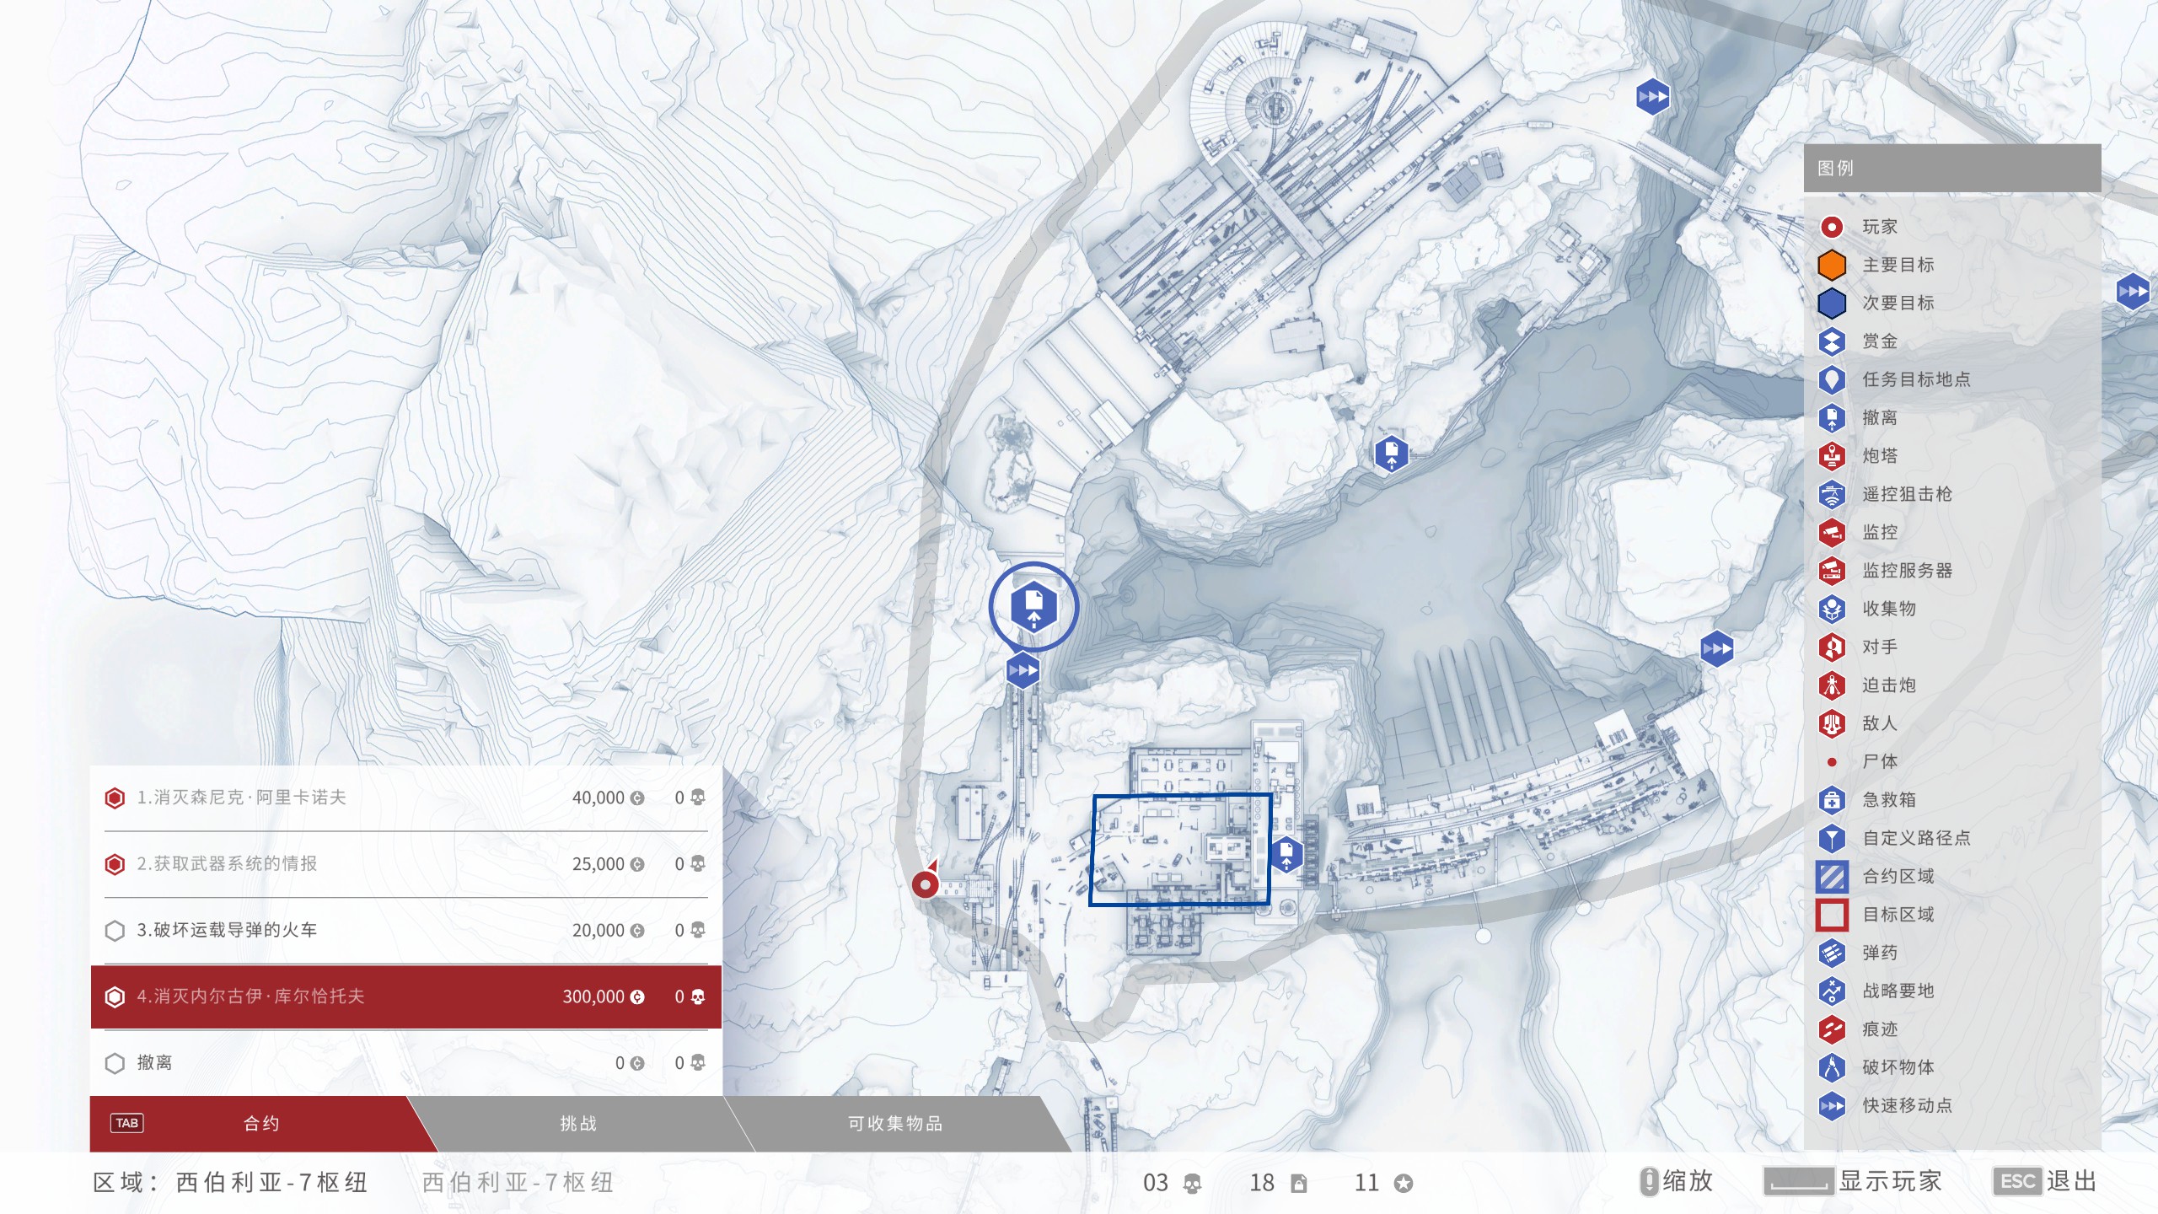Click the red player position marker on map
2158x1214 pixels.
pyautogui.click(x=926, y=883)
